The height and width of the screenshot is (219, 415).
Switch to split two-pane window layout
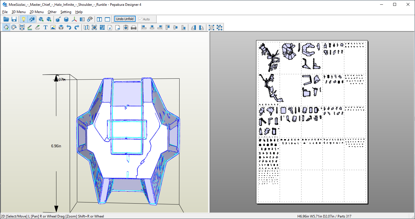click(x=100, y=19)
